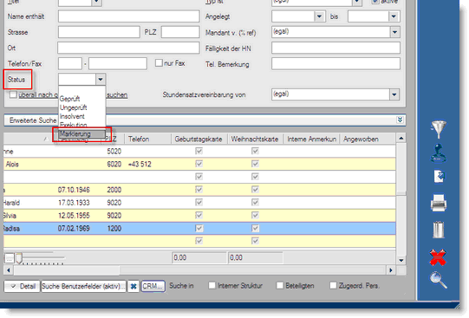Click in the PLZ input field

click(x=180, y=32)
